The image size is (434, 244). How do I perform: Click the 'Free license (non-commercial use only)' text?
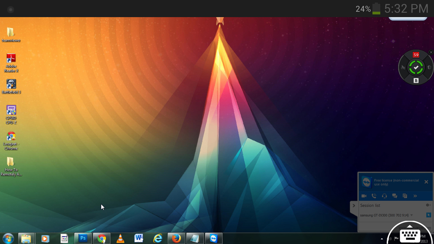pyautogui.click(x=396, y=182)
